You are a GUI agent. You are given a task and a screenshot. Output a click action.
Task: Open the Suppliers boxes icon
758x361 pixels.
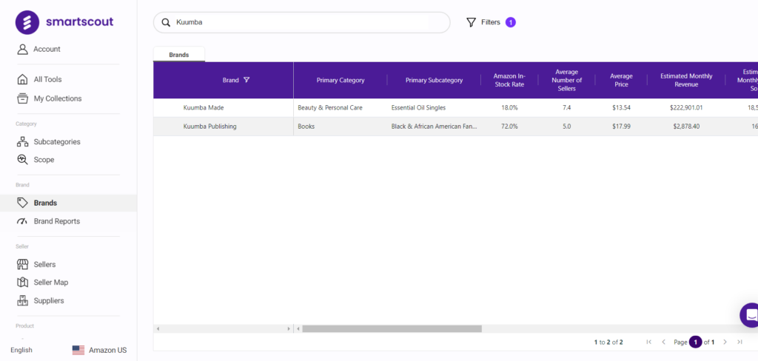coord(22,300)
